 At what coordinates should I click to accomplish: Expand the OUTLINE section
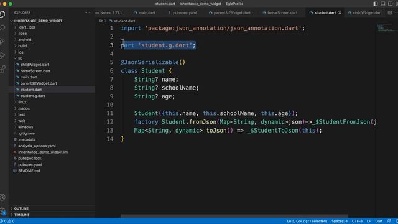click(x=21, y=208)
